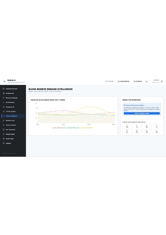Click the MedLink AI logo icon
This screenshot has width=166, height=235.
[4, 81]
